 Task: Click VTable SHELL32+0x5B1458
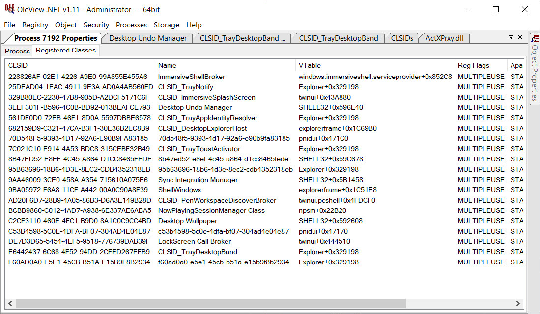coord(331,180)
